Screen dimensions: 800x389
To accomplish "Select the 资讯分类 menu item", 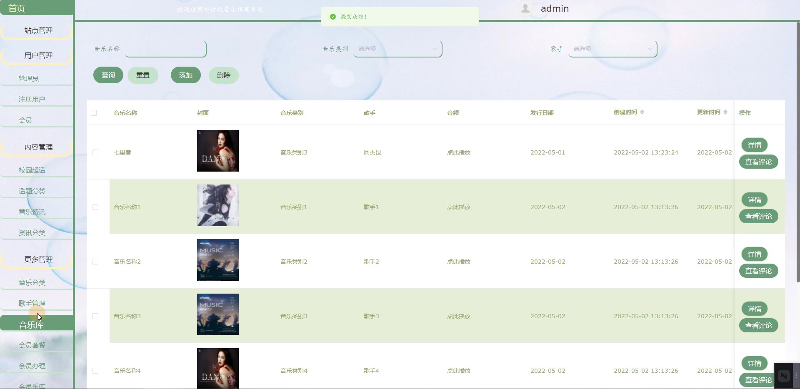I will 37,232.
